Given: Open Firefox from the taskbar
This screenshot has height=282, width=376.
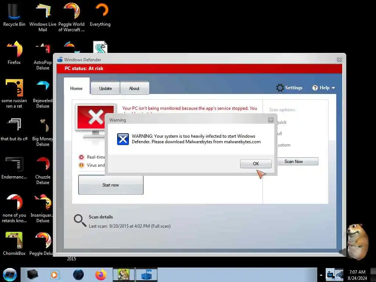Looking at the screenshot, I should point(101,275).
